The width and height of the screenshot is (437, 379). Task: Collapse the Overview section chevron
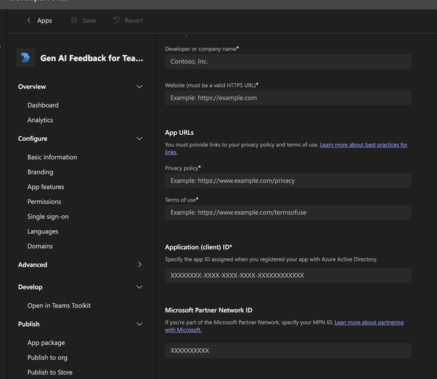coord(139,87)
